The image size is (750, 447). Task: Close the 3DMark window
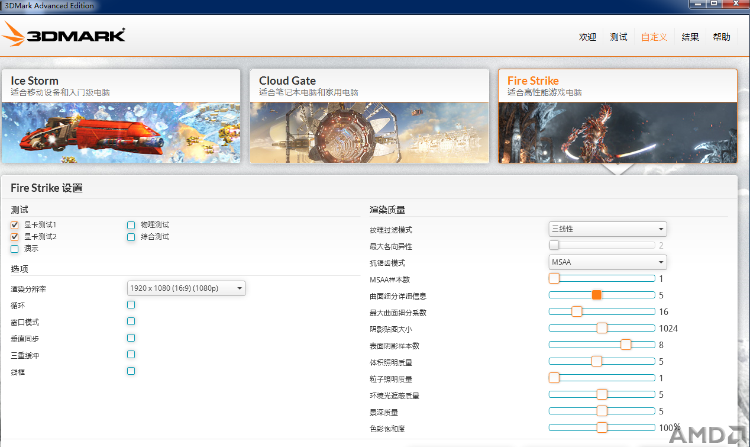pyautogui.click(x=735, y=4)
